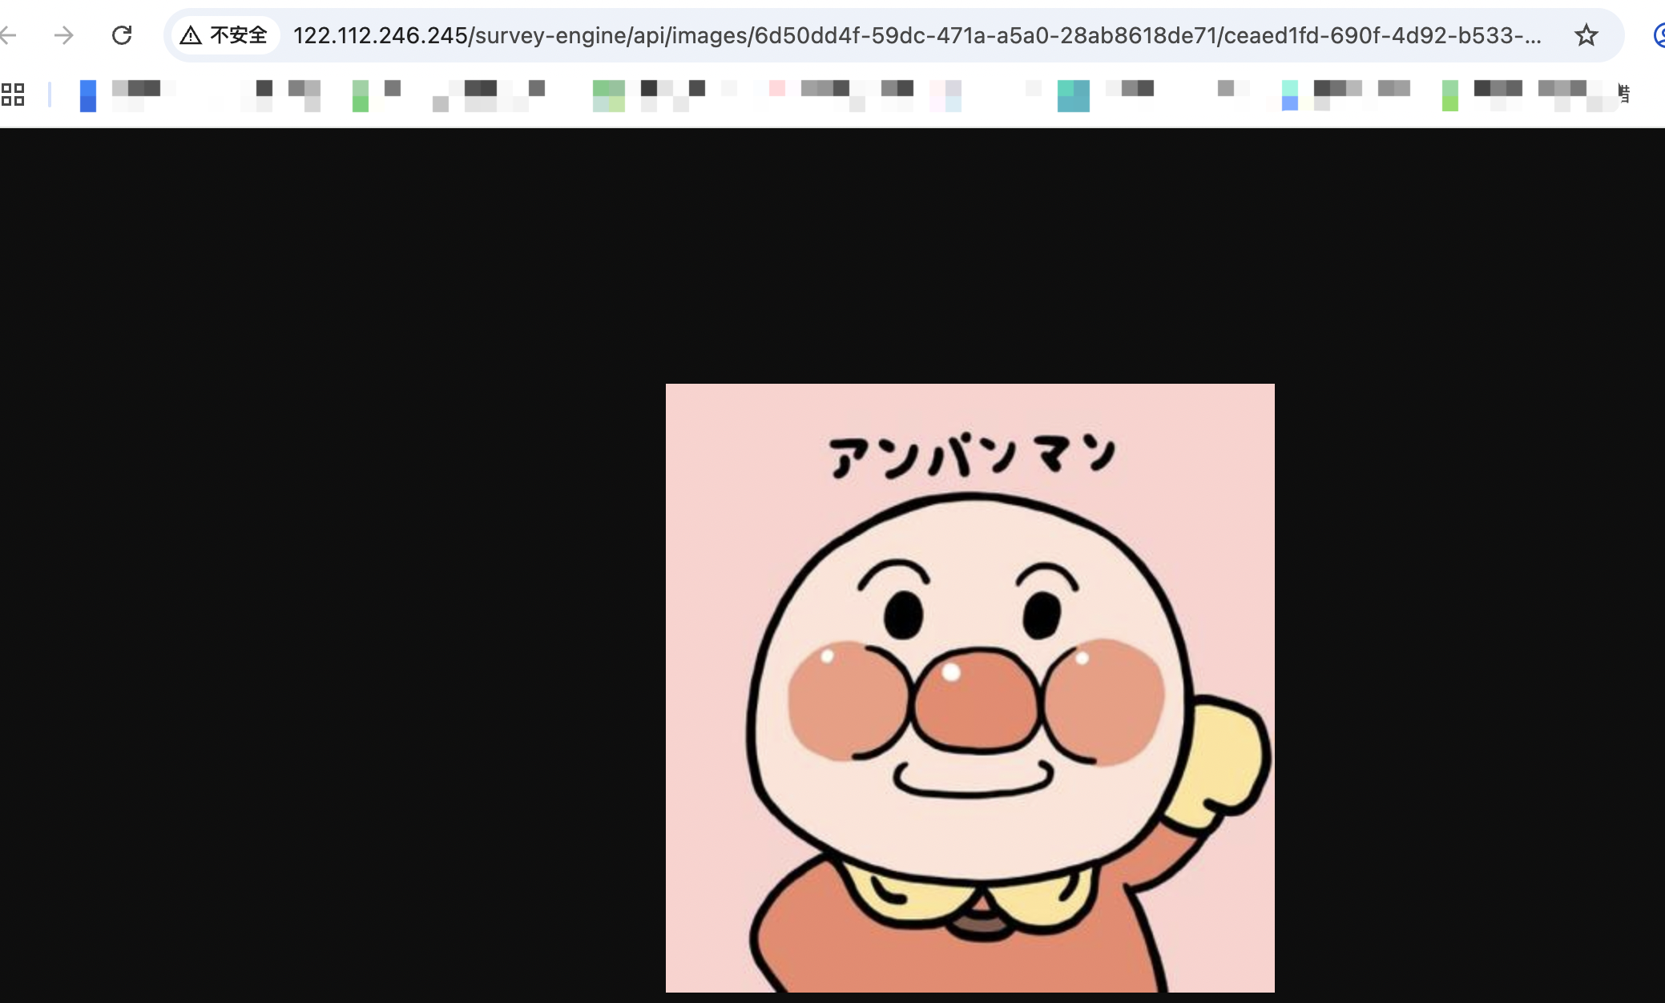Open the bookmark with the cyan and blue favicon

(x=1289, y=95)
